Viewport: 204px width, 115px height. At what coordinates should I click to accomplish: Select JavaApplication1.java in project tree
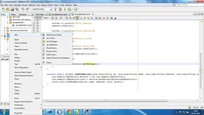click(x=24, y=25)
